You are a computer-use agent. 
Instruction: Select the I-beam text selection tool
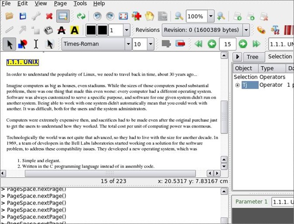click(x=36, y=44)
